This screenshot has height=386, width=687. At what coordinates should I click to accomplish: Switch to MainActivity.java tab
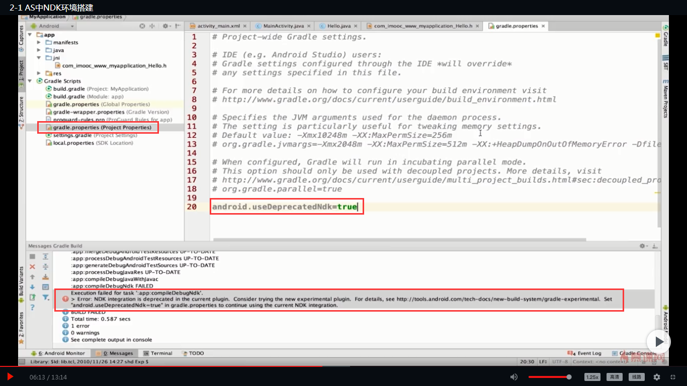point(284,26)
